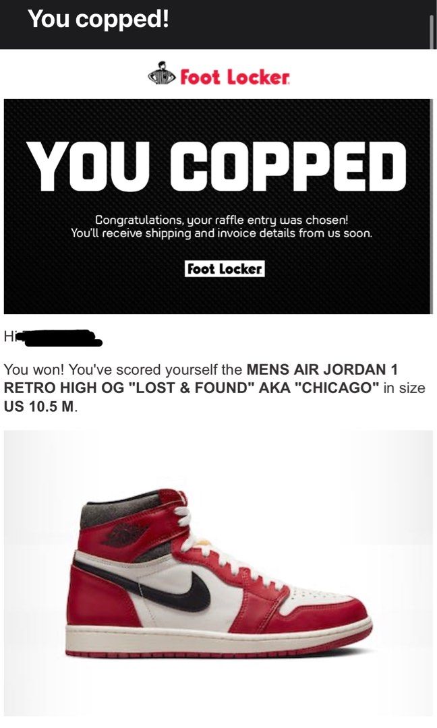
Task: Click the shipping and invoice details sentence
Action: 221,233
